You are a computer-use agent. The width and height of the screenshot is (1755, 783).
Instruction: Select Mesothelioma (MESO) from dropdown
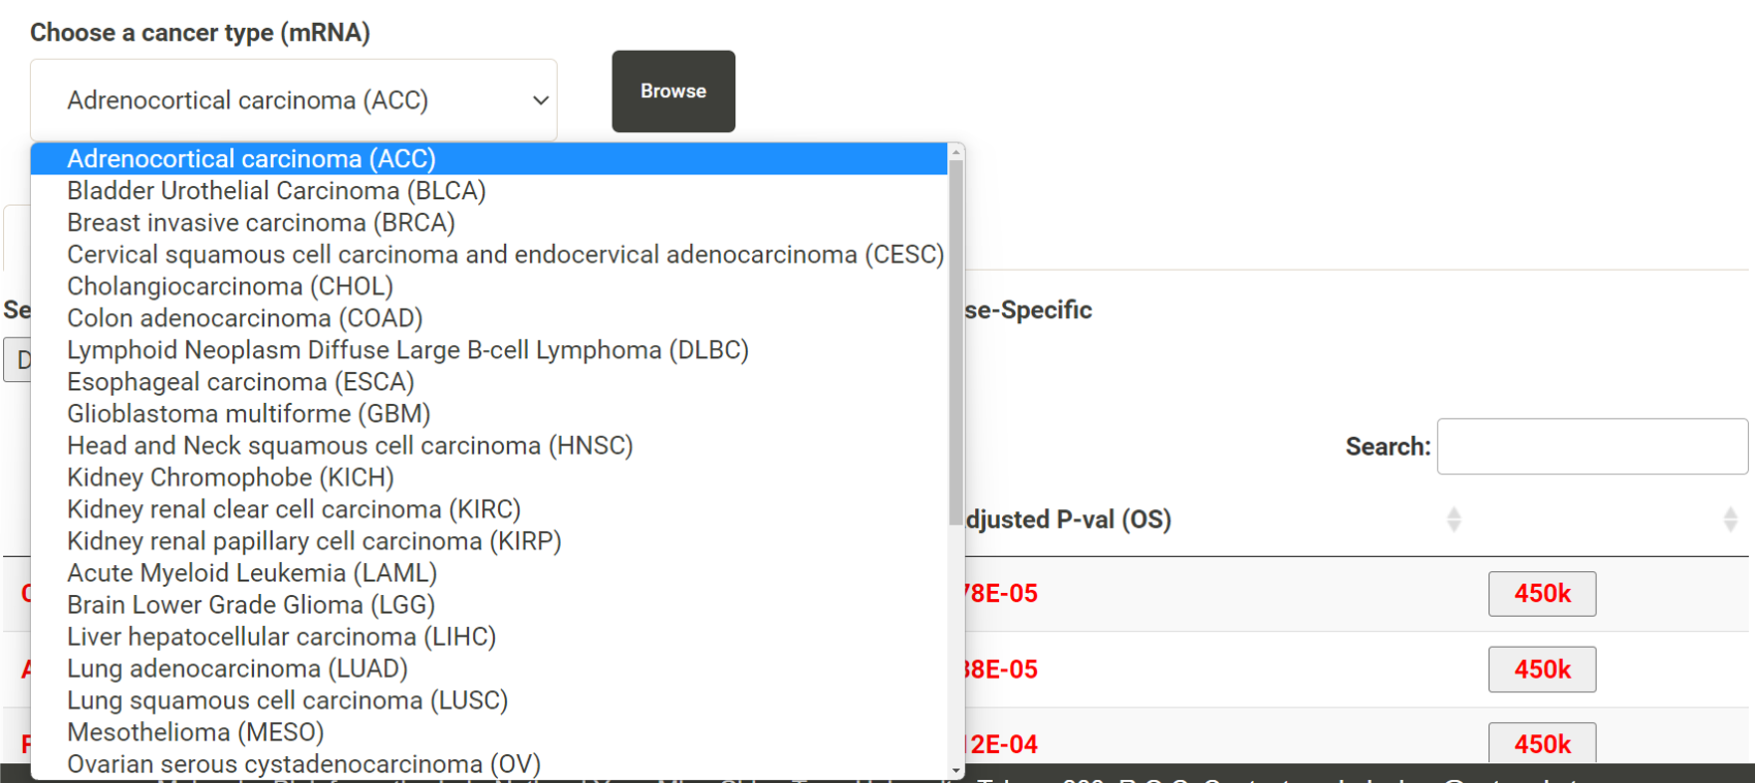pyautogui.click(x=195, y=732)
